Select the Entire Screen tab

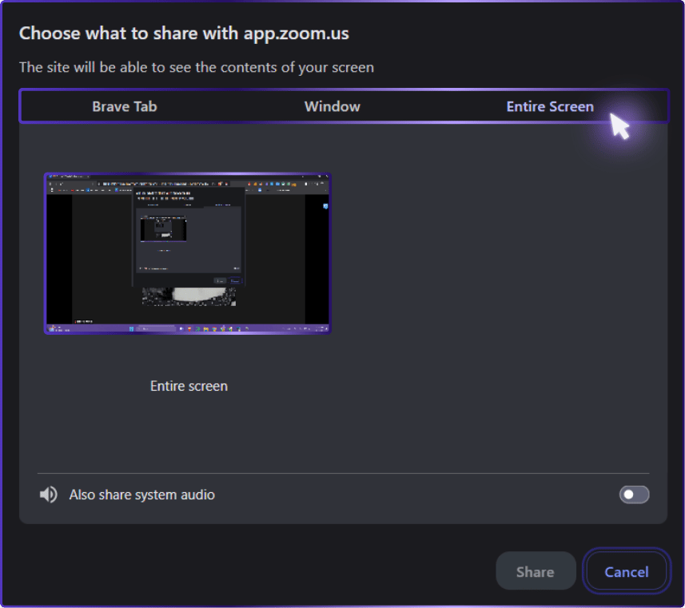(x=550, y=106)
